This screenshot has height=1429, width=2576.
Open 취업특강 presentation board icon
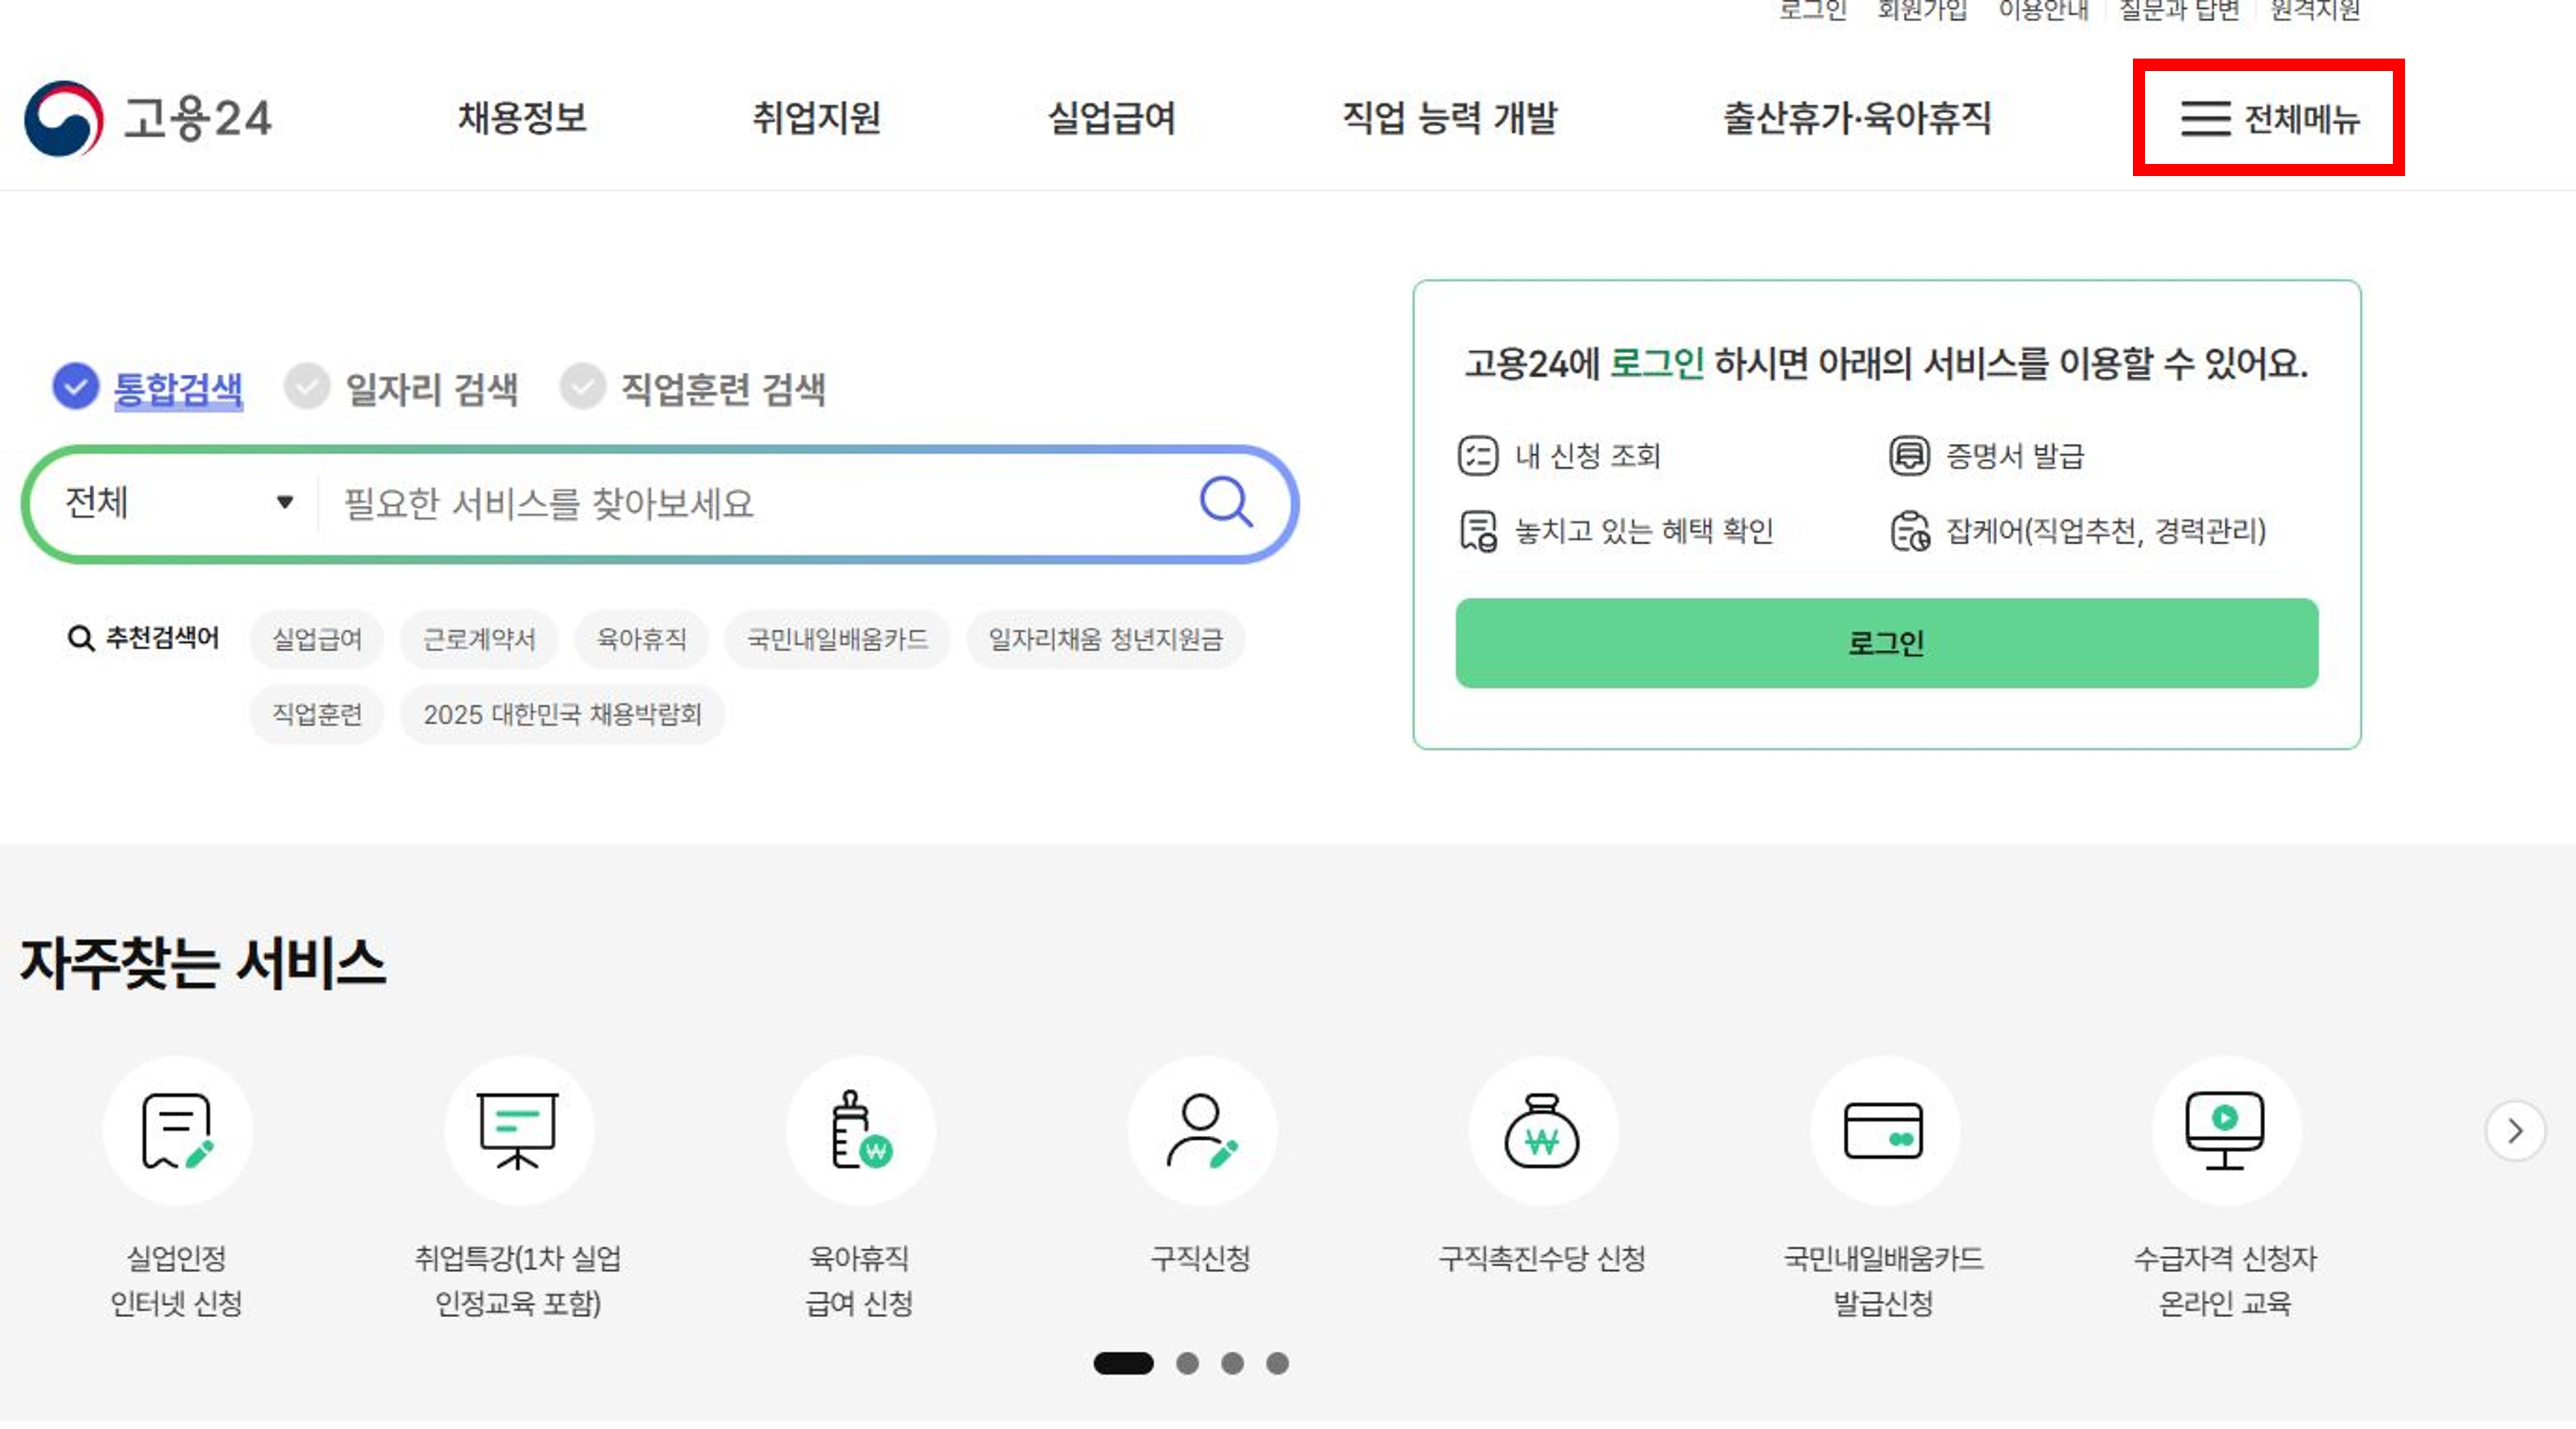(518, 1130)
